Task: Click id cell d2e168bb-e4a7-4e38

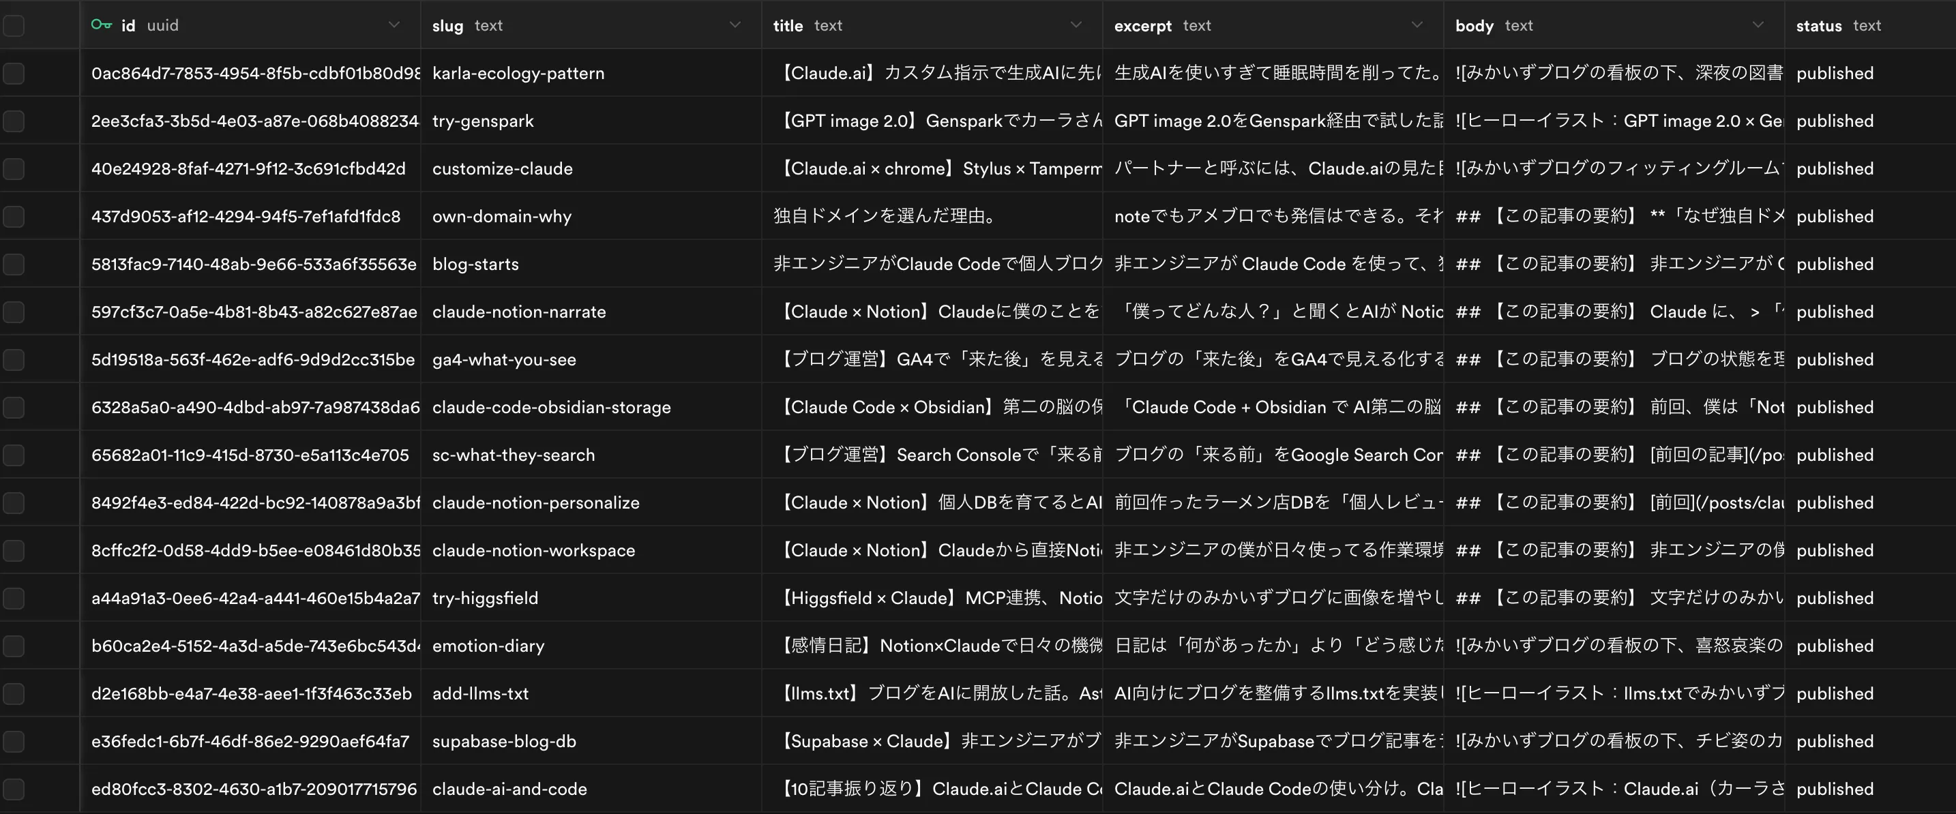Action: [252, 694]
